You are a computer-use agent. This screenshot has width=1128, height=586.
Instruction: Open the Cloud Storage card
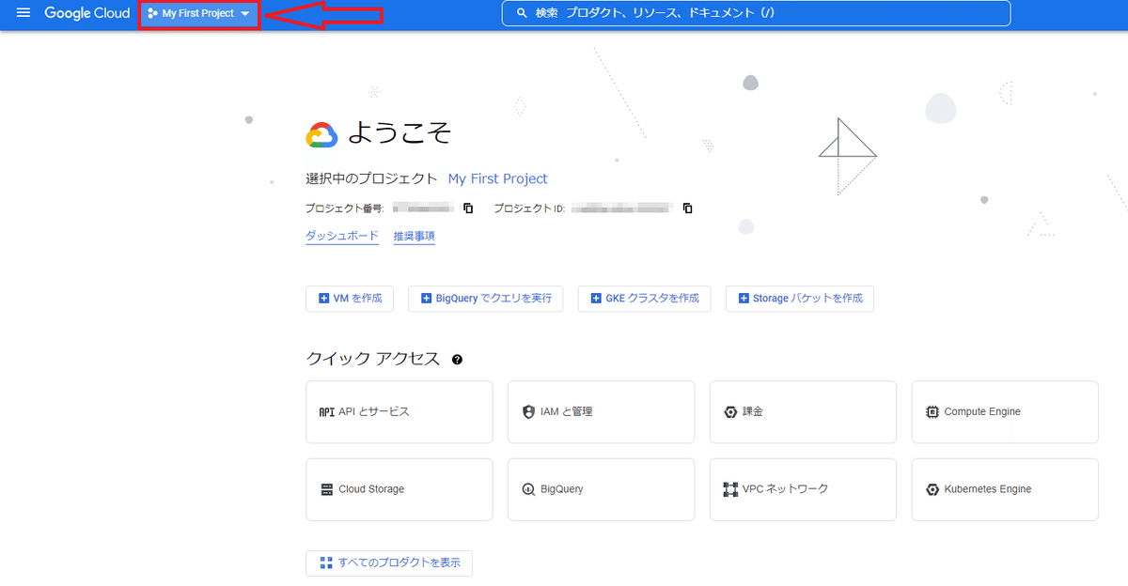[x=399, y=489]
